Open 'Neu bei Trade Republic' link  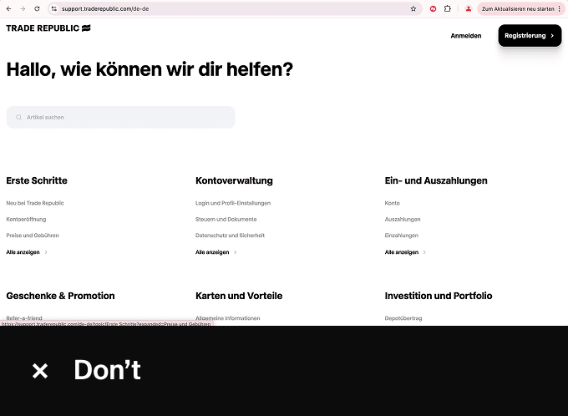(x=35, y=203)
